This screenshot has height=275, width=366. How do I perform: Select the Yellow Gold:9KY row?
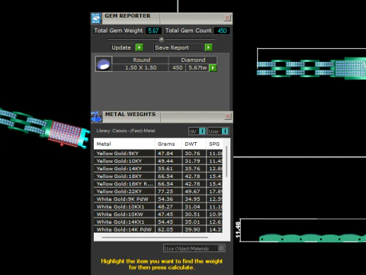[159, 154]
